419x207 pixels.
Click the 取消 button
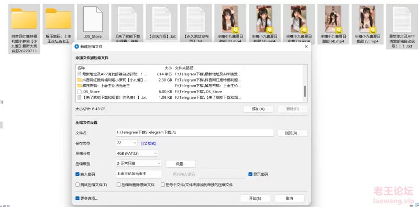[x=290, y=199]
